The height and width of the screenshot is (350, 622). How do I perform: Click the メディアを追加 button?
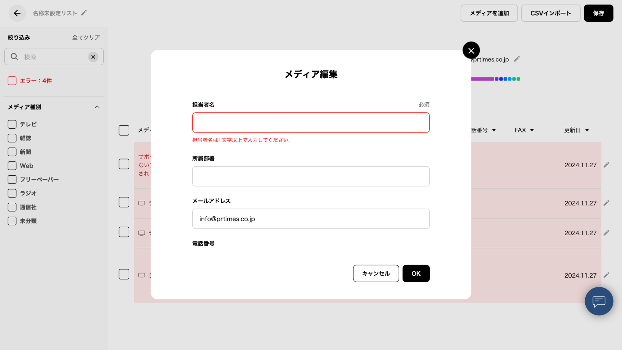click(489, 13)
